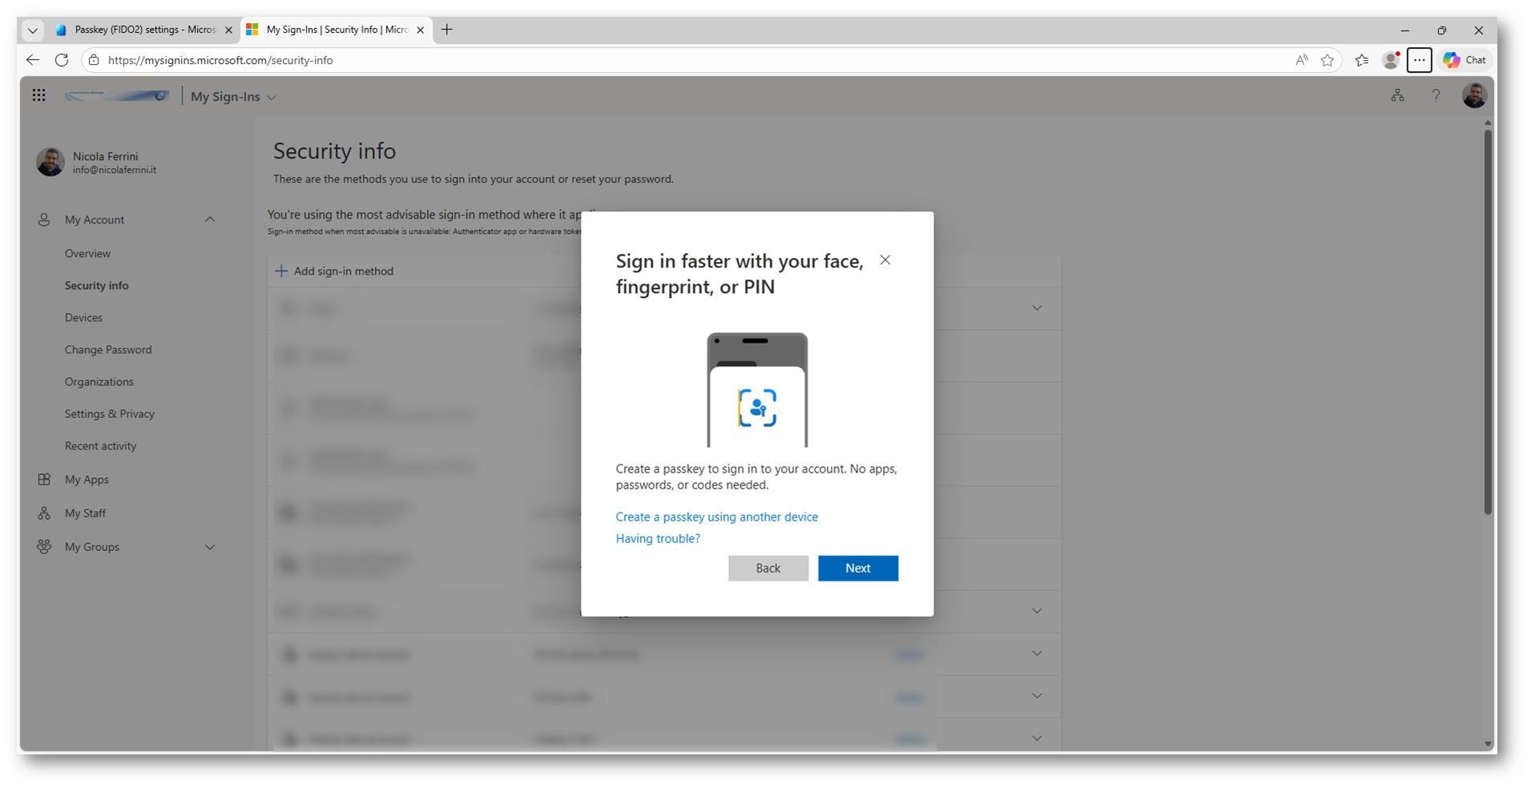
Task: Open the account manager avatar in header
Action: [1474, 95]
